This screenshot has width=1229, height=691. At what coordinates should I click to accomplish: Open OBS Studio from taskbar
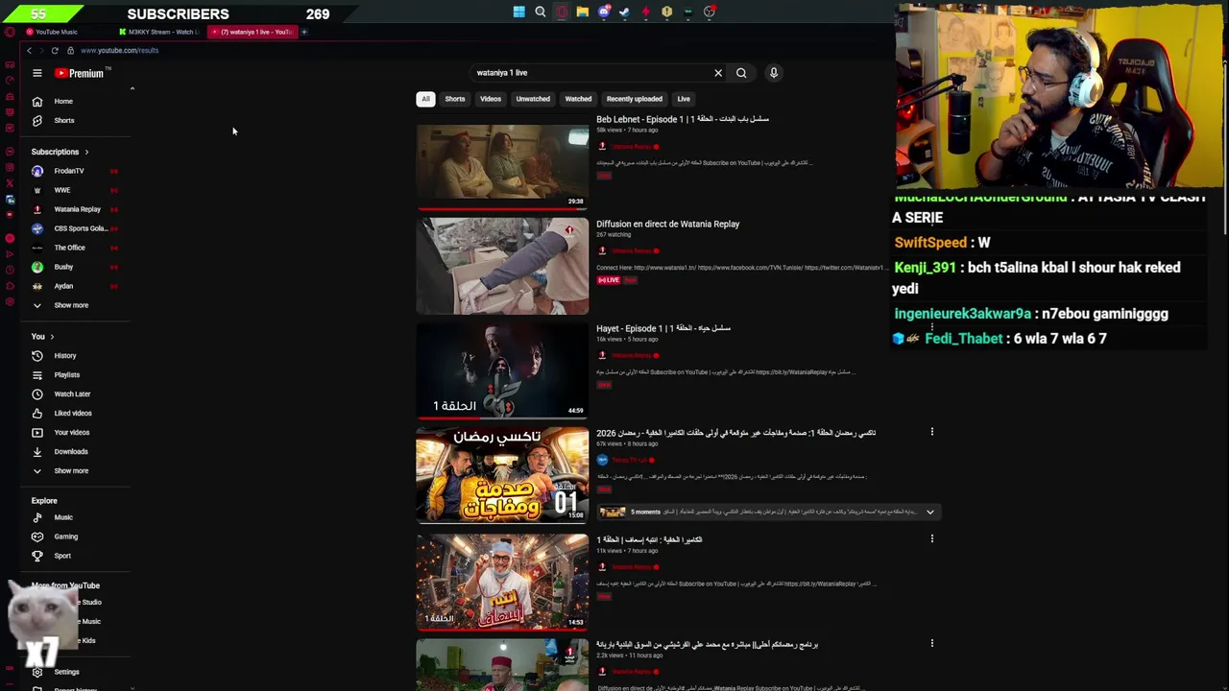coord(710,12)
